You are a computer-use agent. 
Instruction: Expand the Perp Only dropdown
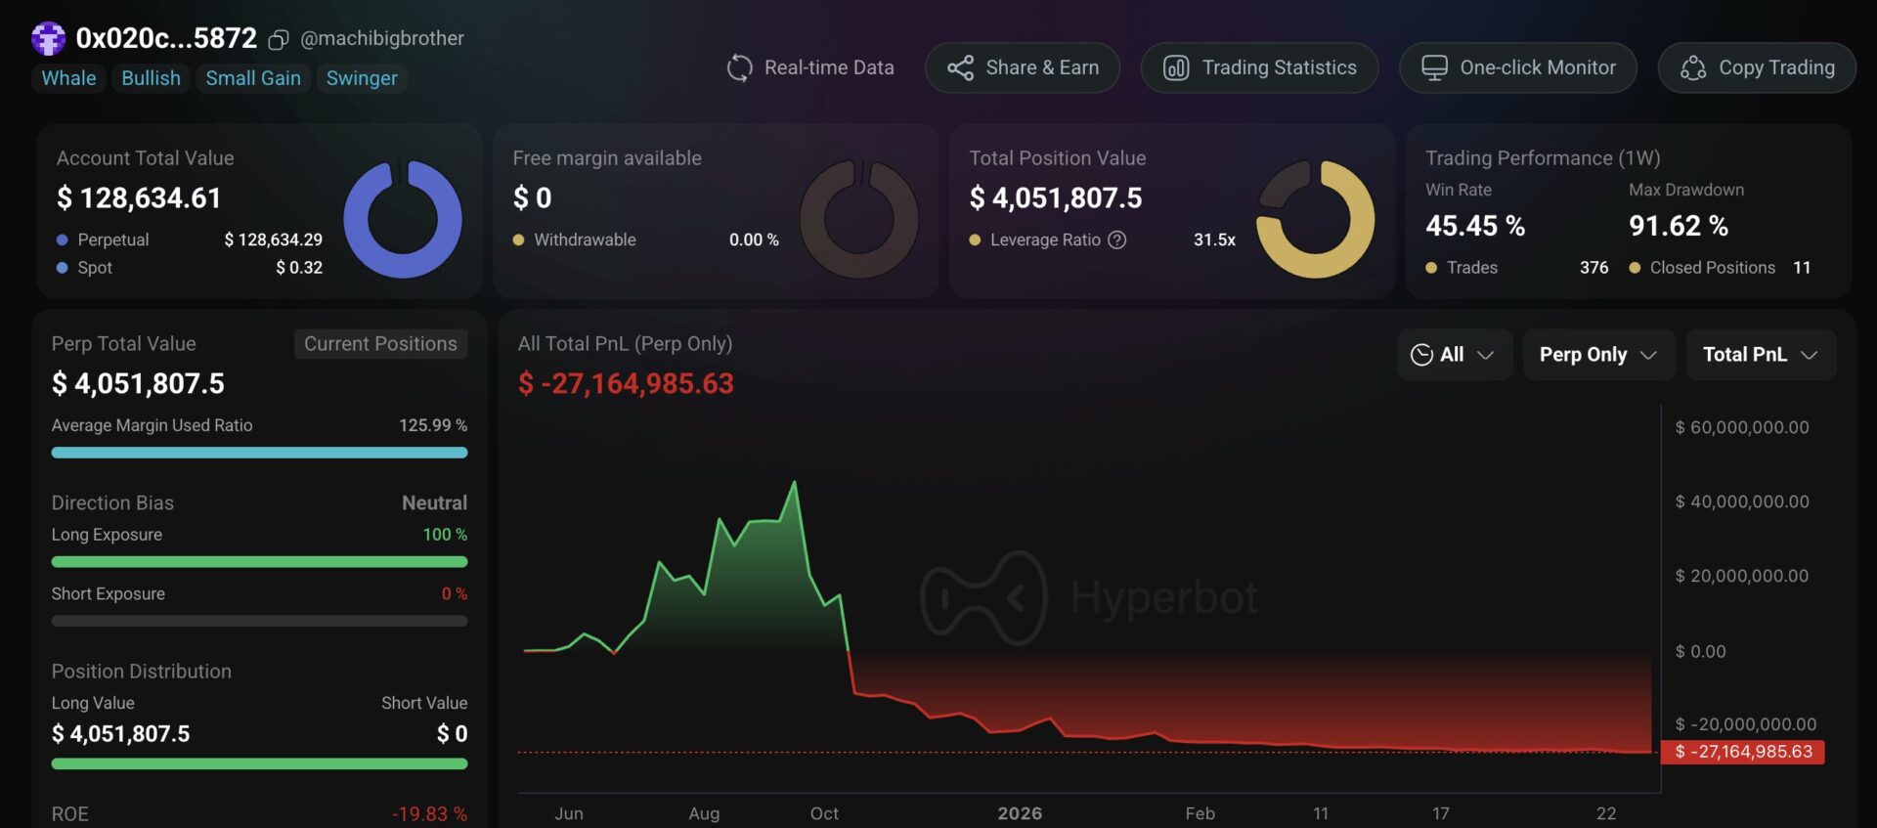1597,355
